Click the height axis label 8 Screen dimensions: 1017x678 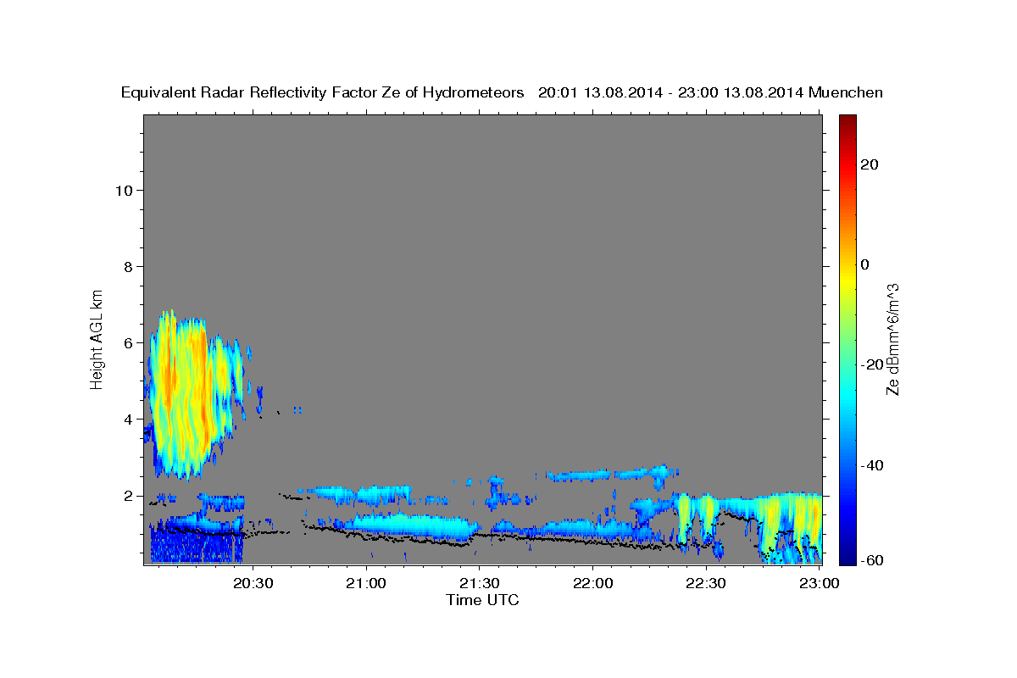click(x=128, y=266)
